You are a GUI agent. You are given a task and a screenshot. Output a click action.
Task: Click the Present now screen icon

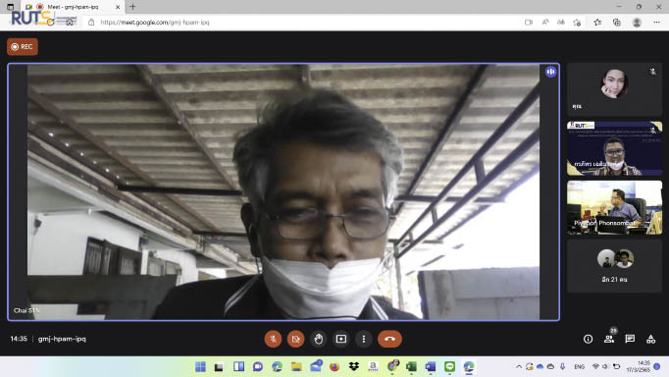(341, 339)
